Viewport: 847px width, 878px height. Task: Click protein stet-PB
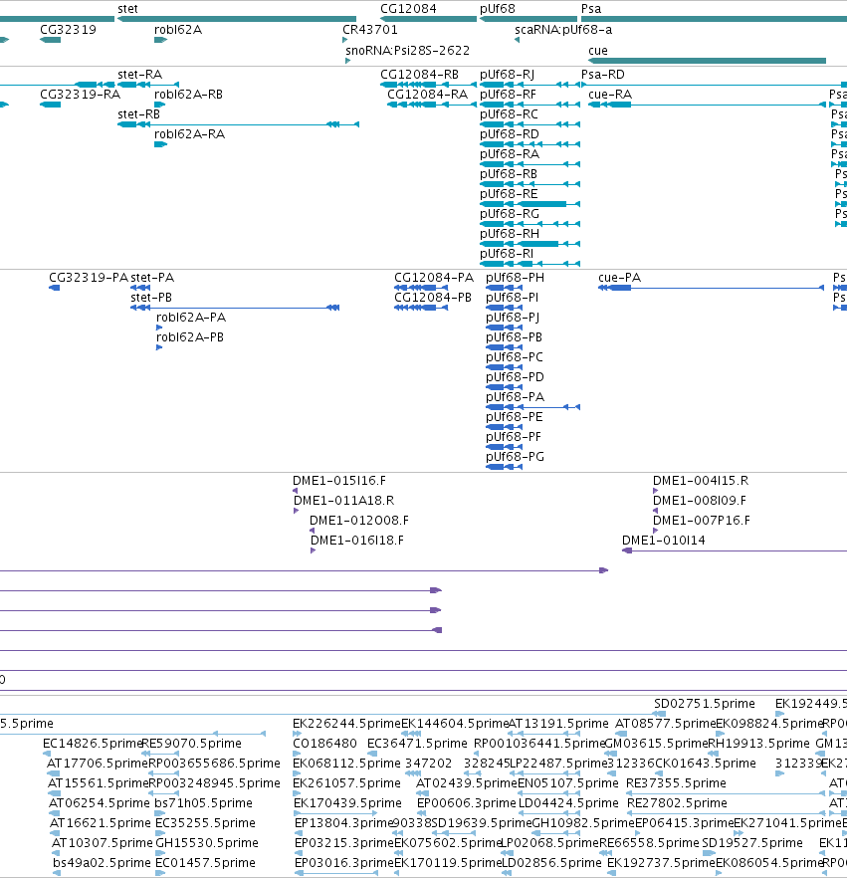point(151,298)
